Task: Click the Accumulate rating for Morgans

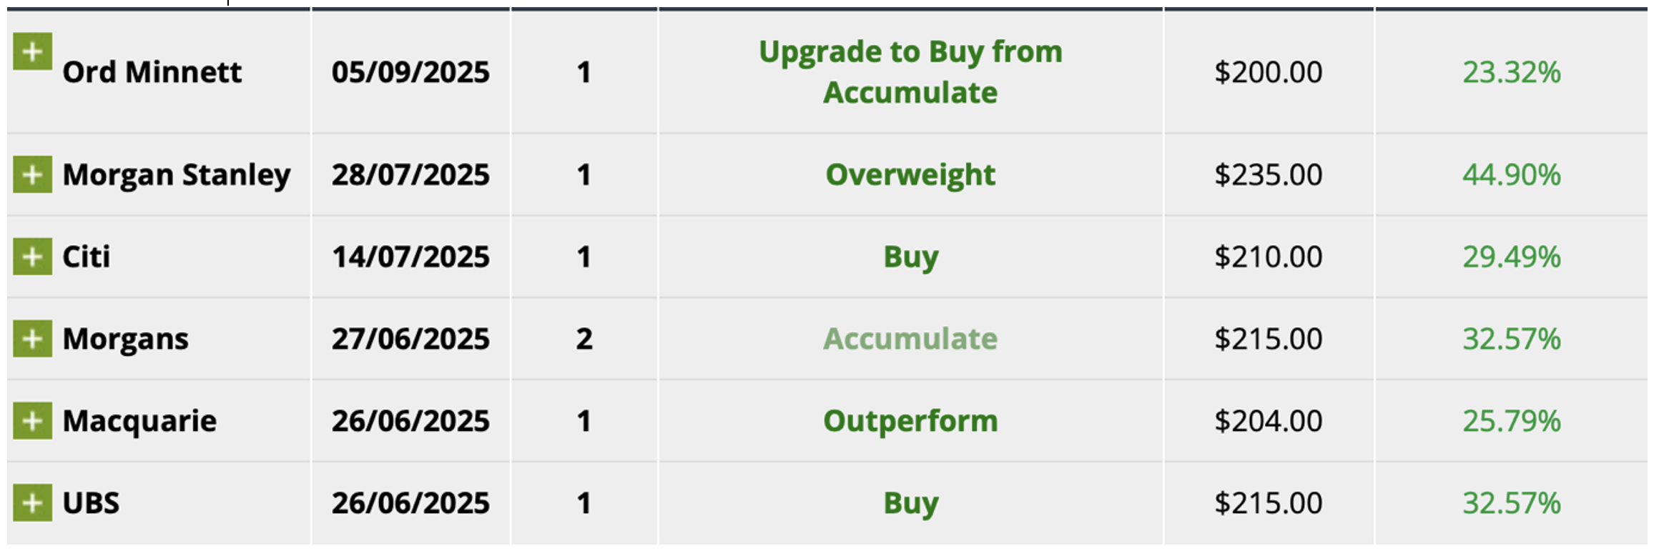Action: pos(910,339)
